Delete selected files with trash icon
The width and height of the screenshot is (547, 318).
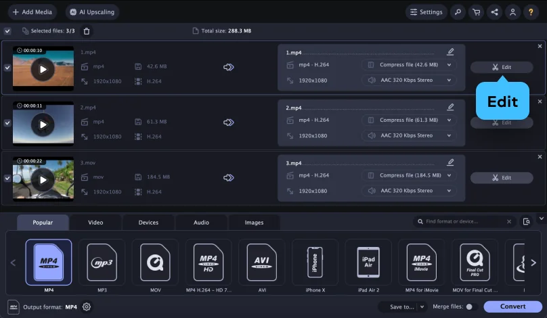point(86,31)
